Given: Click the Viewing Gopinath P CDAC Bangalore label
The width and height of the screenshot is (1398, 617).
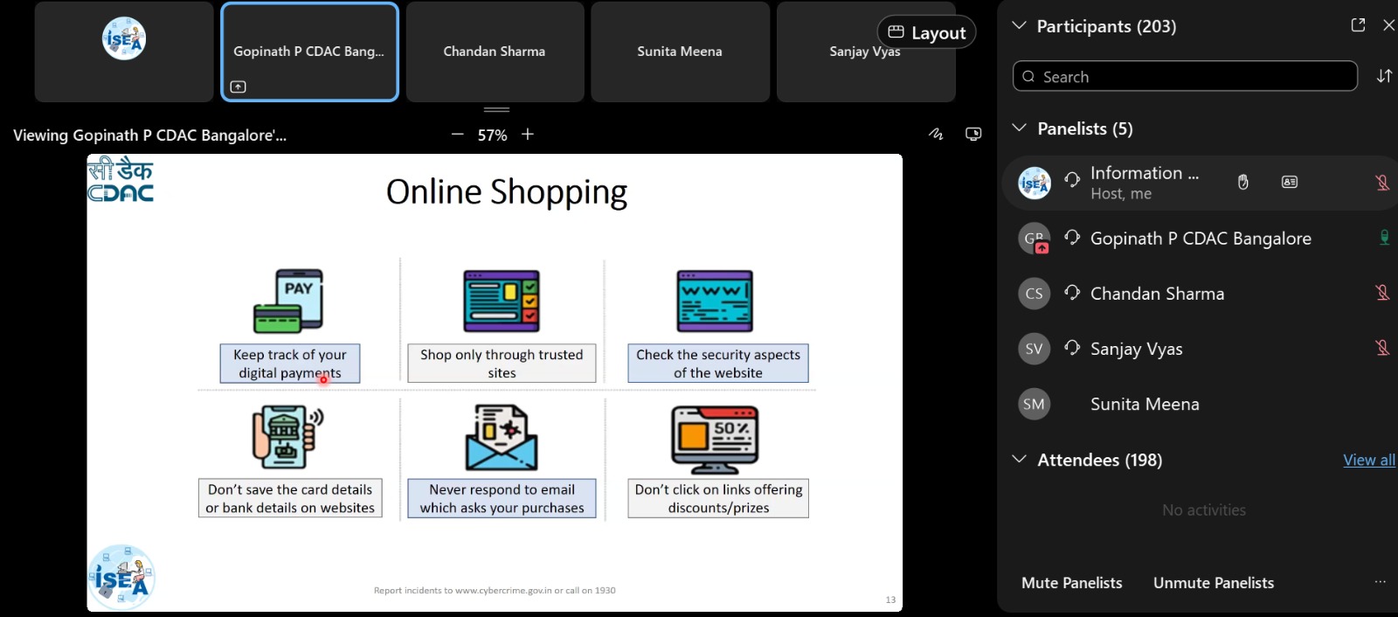Looking at the screenshot, I should coord(149,135).
